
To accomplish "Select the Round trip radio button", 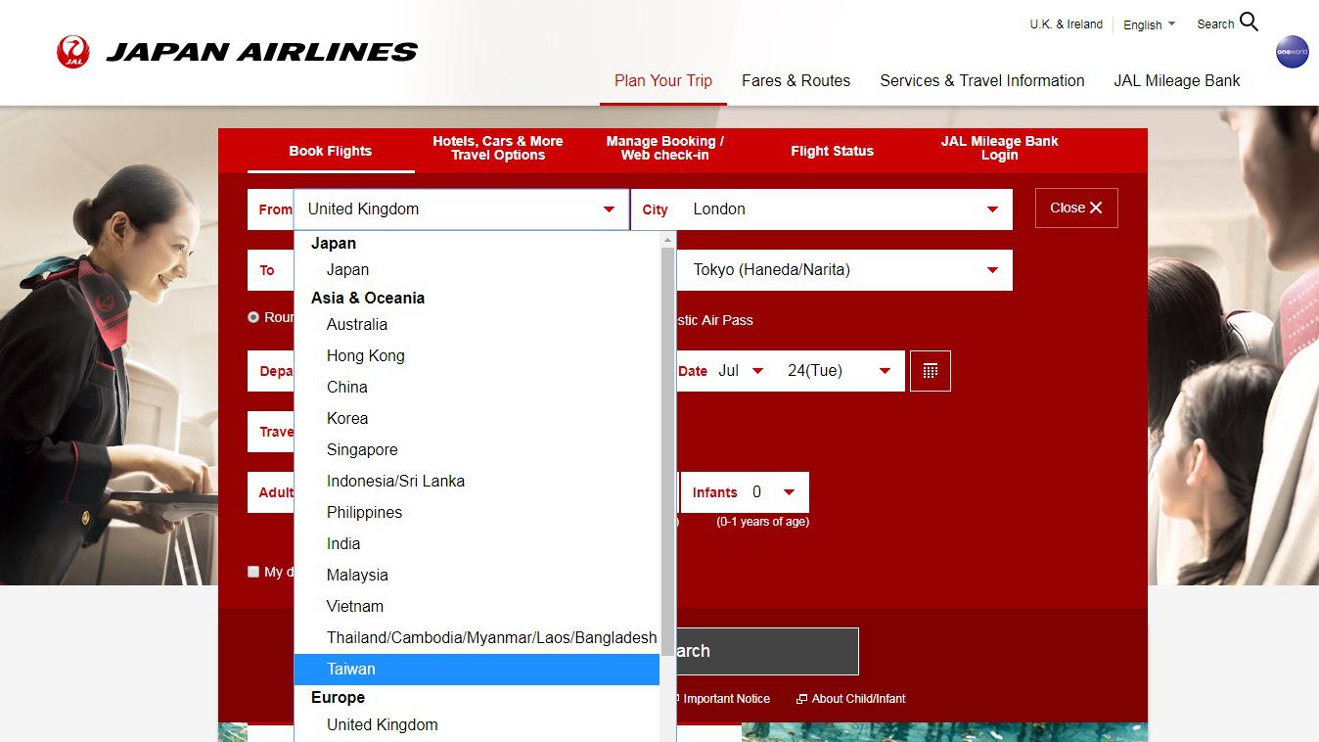I will (253, 317).
